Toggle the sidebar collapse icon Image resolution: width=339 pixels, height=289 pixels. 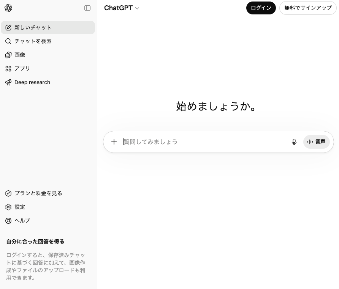pos(87,8)
